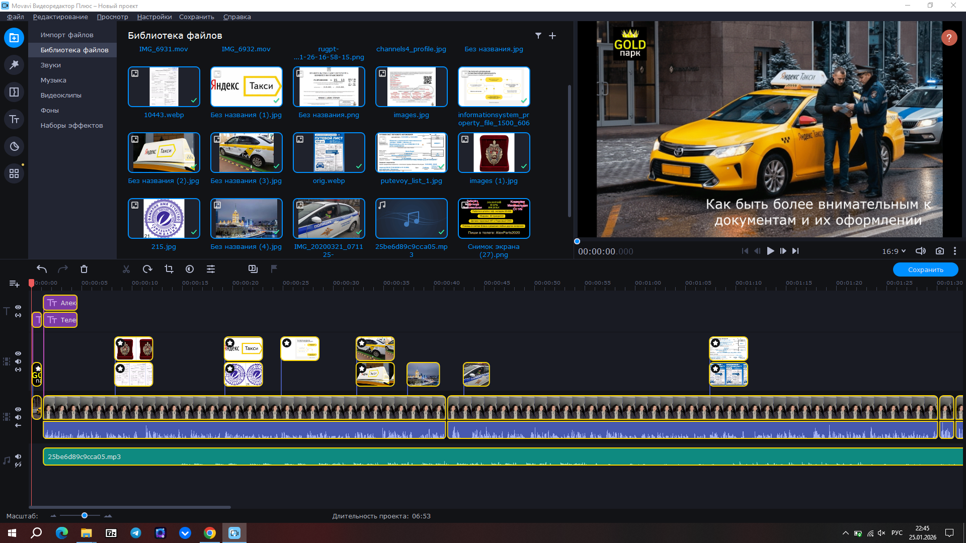Open file library filter options

(x=538, y=36)
